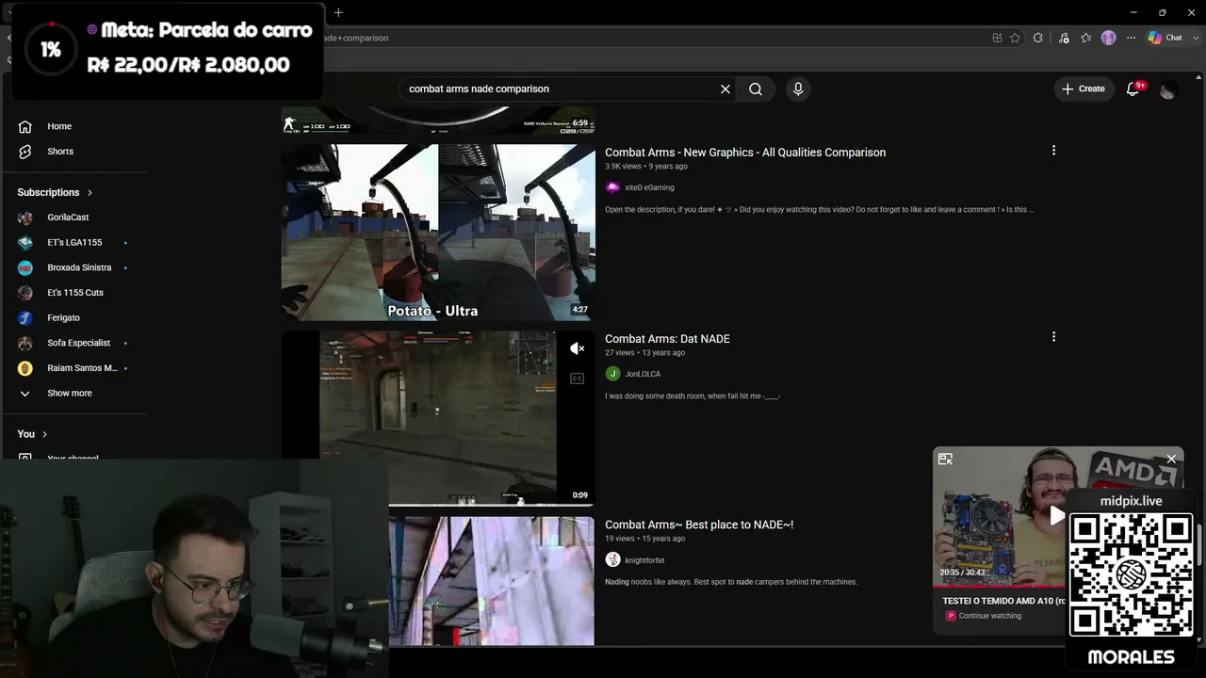The height and width of the screenshot is (678, 1206).
Task: Close the miniplayer with the X
Action: click(1171, 459)
